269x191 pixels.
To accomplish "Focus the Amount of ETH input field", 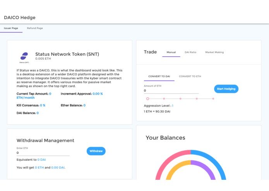I will [171, 90].
